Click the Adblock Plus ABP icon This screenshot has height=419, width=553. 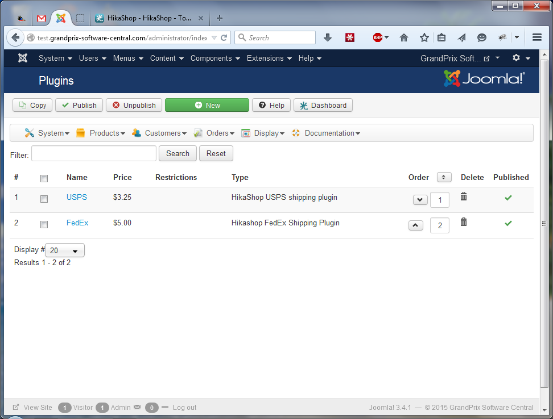pos(378,37)
